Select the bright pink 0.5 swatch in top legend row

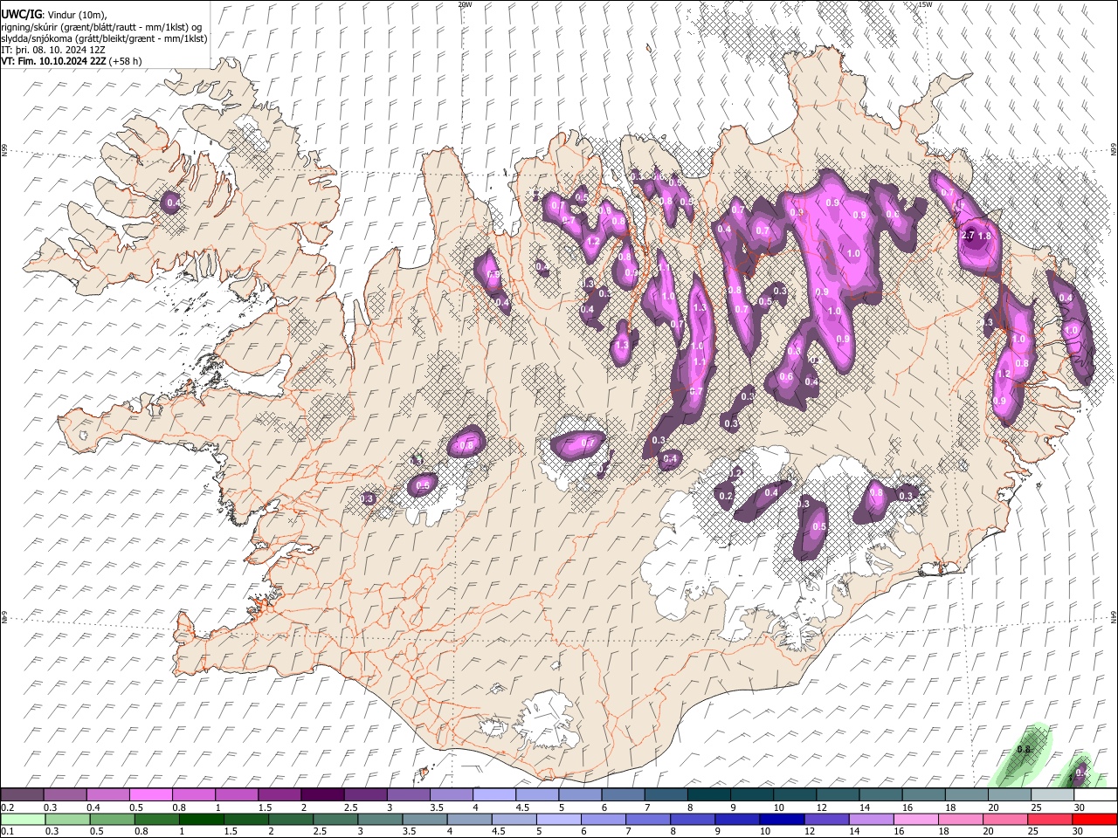pos(150,795)
